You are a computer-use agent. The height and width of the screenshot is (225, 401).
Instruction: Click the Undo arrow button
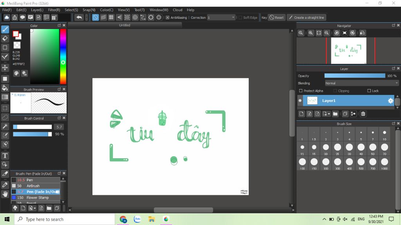(x=79, y=17)
